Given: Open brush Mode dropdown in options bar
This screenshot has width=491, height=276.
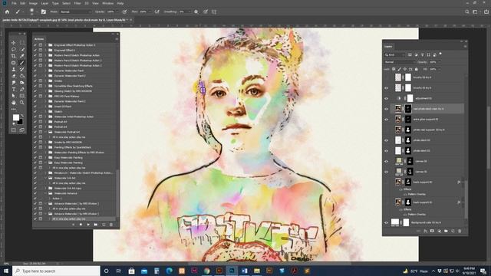Looking at the screenshot, I should [75, 11].
